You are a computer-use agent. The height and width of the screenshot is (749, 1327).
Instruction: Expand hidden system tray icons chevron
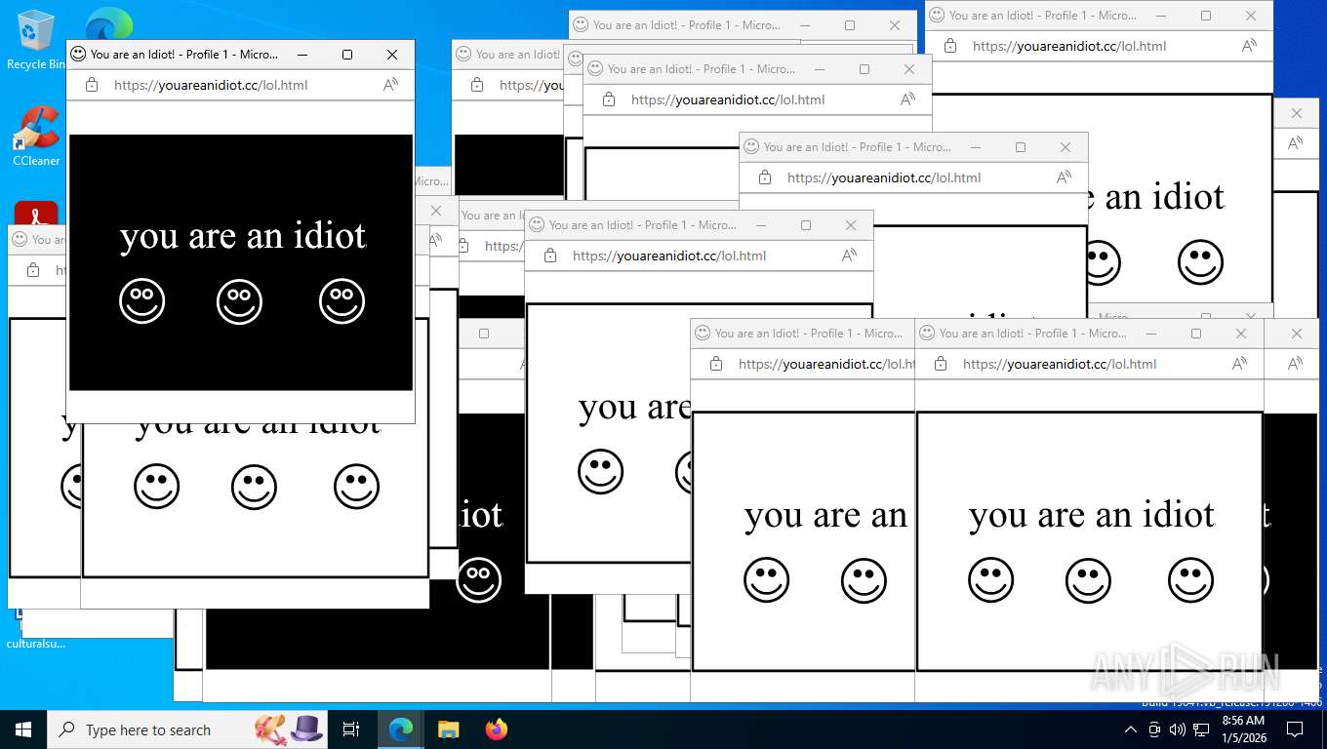coord(1131,729)
